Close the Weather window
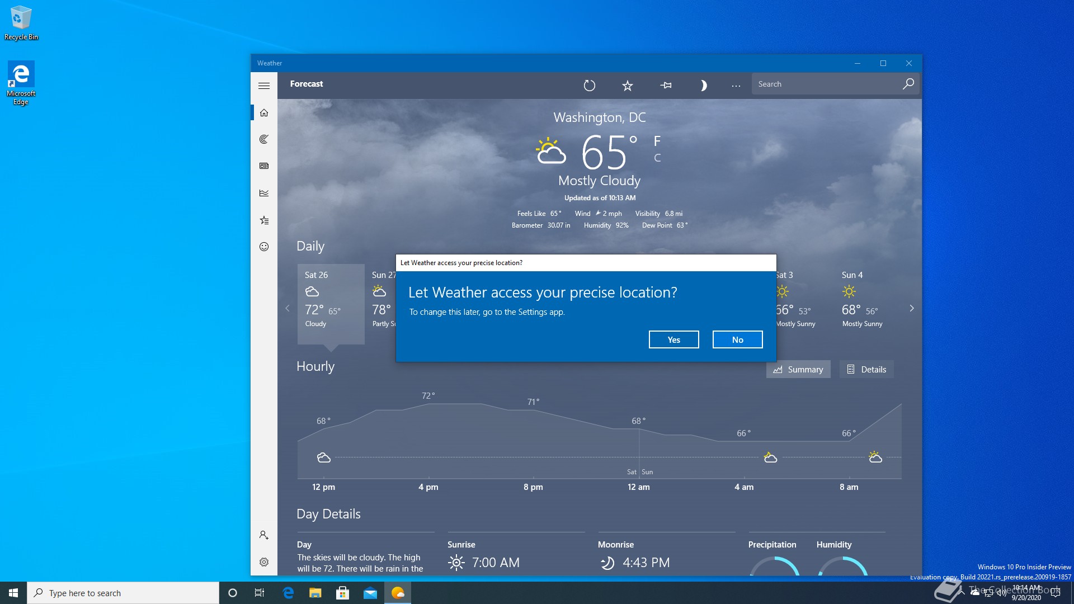This screenshot has width=1074, height=604. [909, 63]
